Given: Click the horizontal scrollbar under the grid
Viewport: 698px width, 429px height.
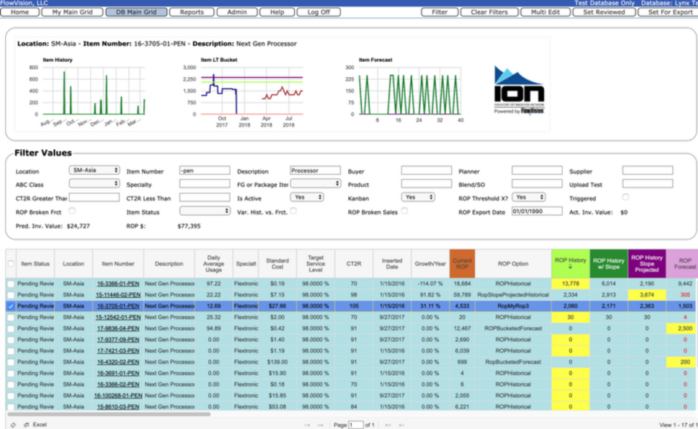Looking at the screenshot, I should coord(108,414).
